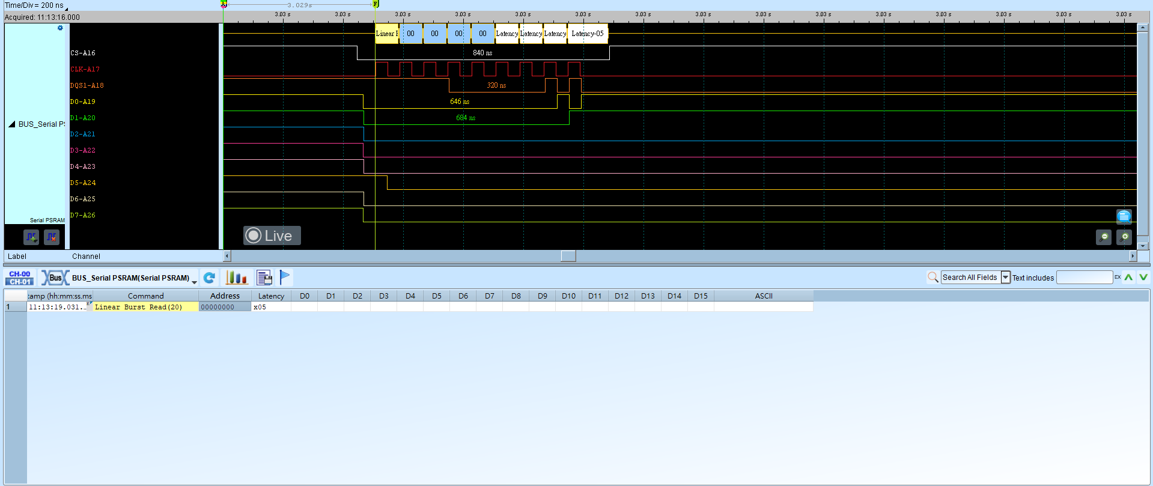Select the CS-A16 channel label
Image resolution: width=1153 pixels, height=486 pixels.
(x=83, y=53)
